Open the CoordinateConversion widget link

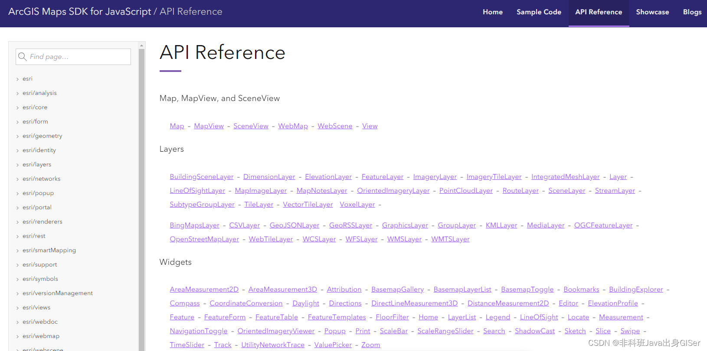pyautogui.click(x=246, y=303)
